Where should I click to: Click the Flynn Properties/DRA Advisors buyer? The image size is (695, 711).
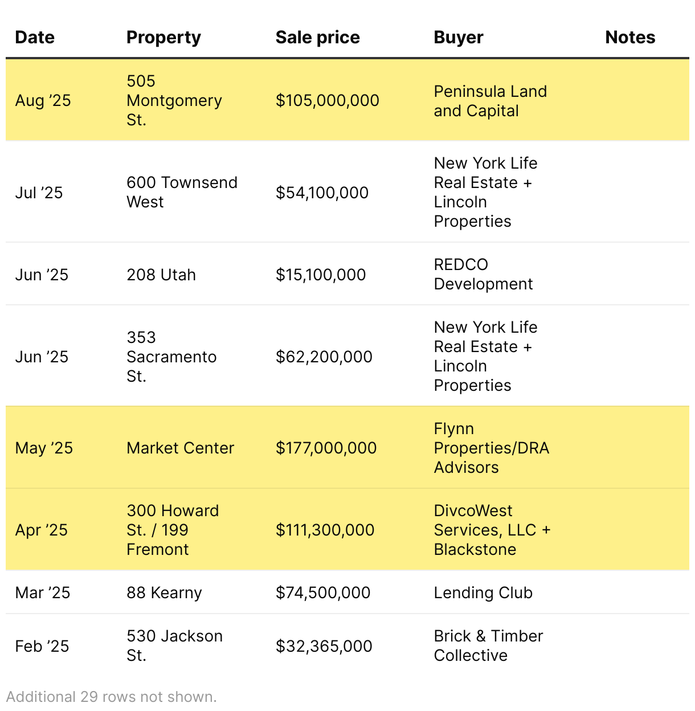point(491,448)
